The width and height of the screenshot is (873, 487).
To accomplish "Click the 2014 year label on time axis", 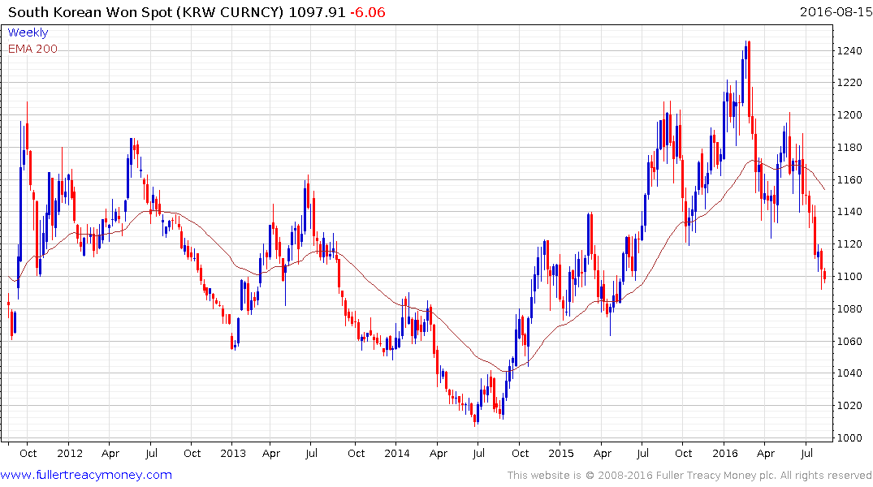I will point(397,453).
